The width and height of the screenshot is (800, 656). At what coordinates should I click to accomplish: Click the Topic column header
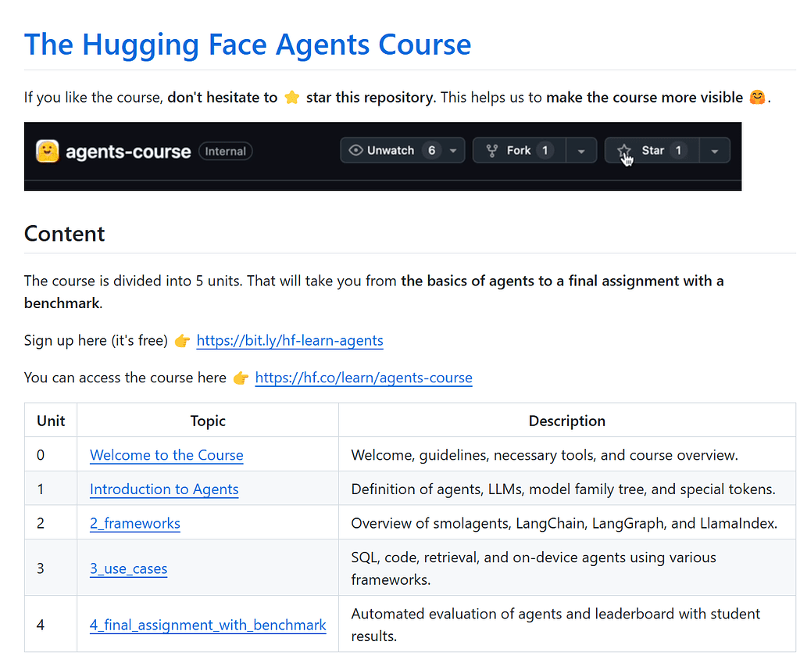(208, 421)
